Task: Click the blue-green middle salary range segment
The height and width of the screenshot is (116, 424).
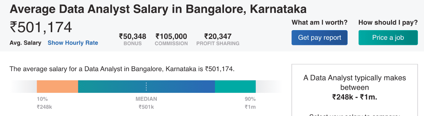Action: (x=146, y=86)
